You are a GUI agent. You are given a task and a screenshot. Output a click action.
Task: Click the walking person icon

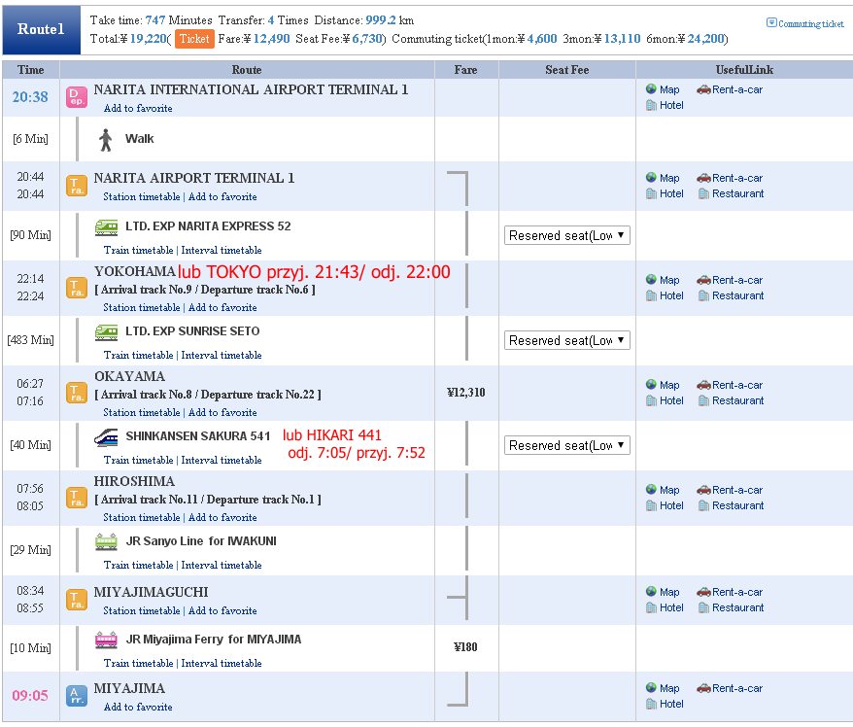(106, 139)
